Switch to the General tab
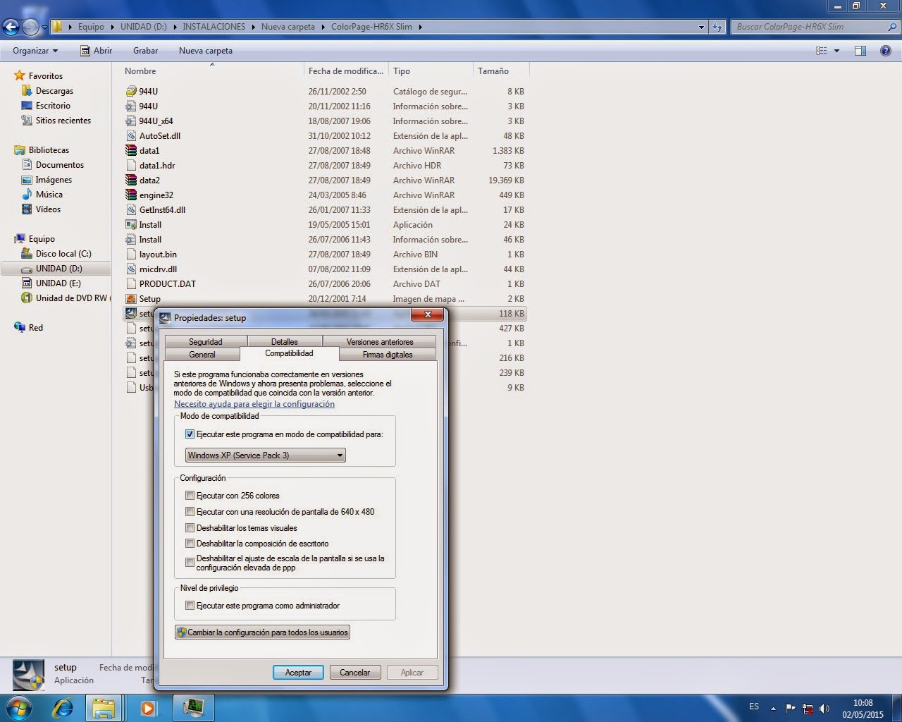Viewport: 902px width, 722px height. [202, 355]
